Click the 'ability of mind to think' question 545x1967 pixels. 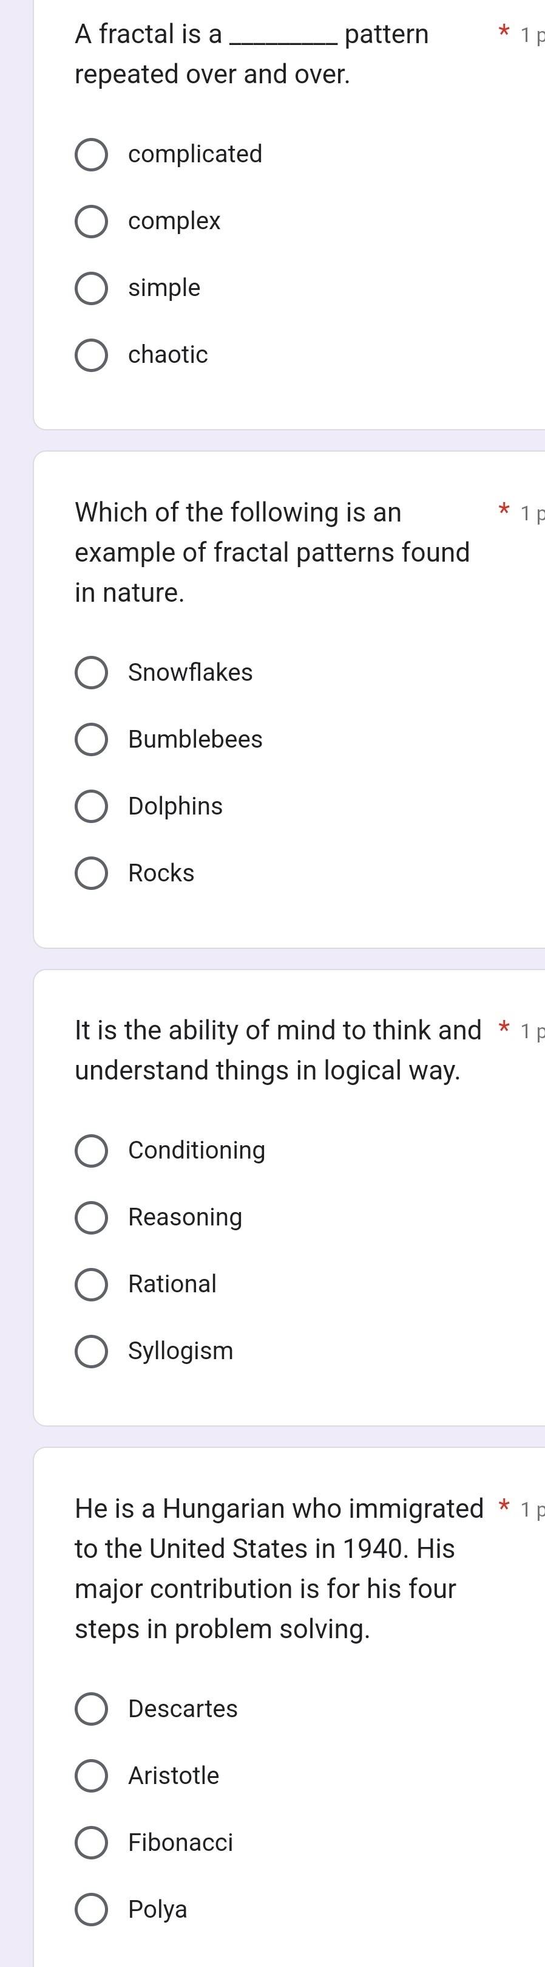pos(278,1051)
